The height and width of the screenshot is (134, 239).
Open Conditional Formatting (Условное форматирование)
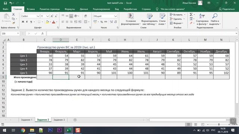pyautogui.click(x=131, y=19)
